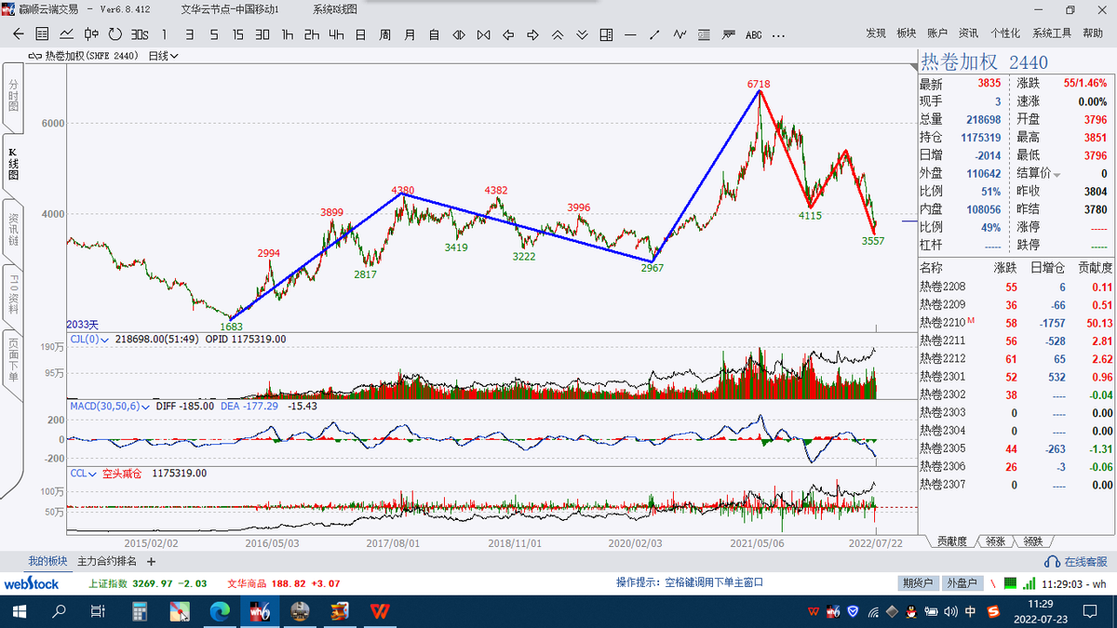Screen dimensions: 1117x628
Task: Open the 账户 menu
Action: pyautogui.click(x=937, y=33)
